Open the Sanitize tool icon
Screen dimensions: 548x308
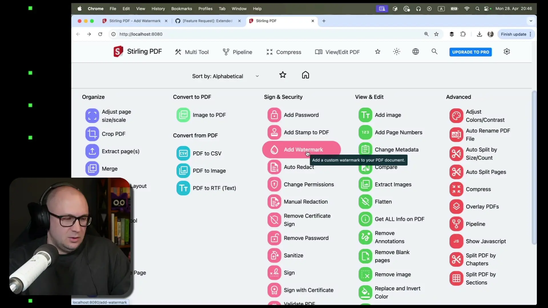click(x=274, y=256)
